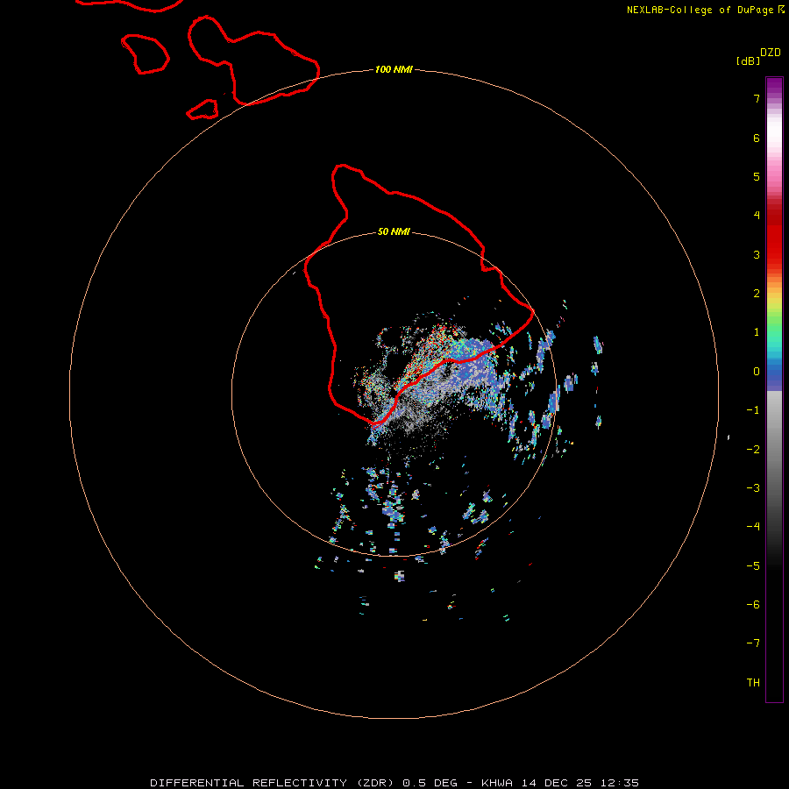Image resolution: width=789 pixels, height=789 pixels.
Task: Click the 4 value on the color scale
Action: (757, 215)
